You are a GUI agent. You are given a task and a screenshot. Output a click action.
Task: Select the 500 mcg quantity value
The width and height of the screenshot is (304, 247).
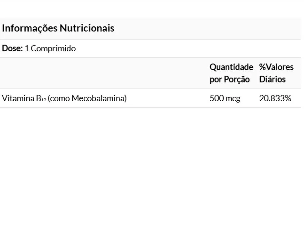(225, 98)
